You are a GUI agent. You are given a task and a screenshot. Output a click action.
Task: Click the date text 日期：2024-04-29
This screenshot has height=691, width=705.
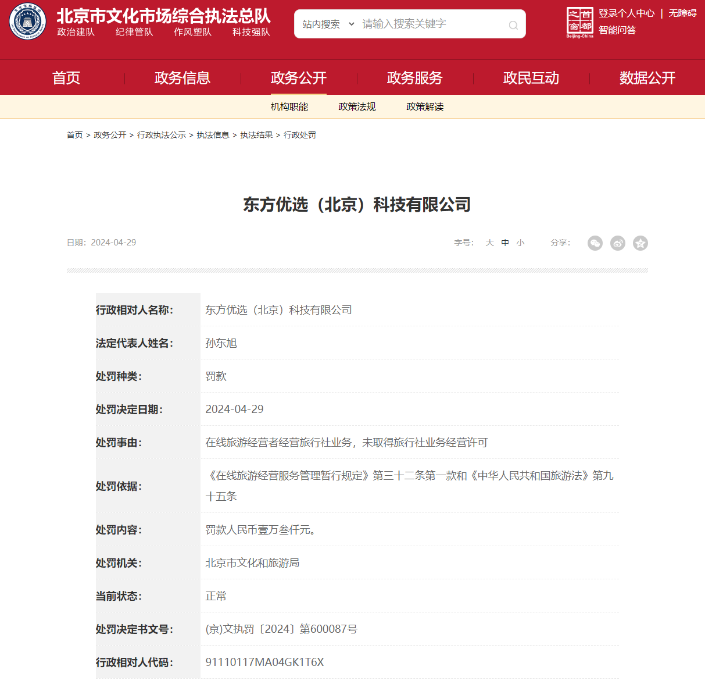pos(102,243)
